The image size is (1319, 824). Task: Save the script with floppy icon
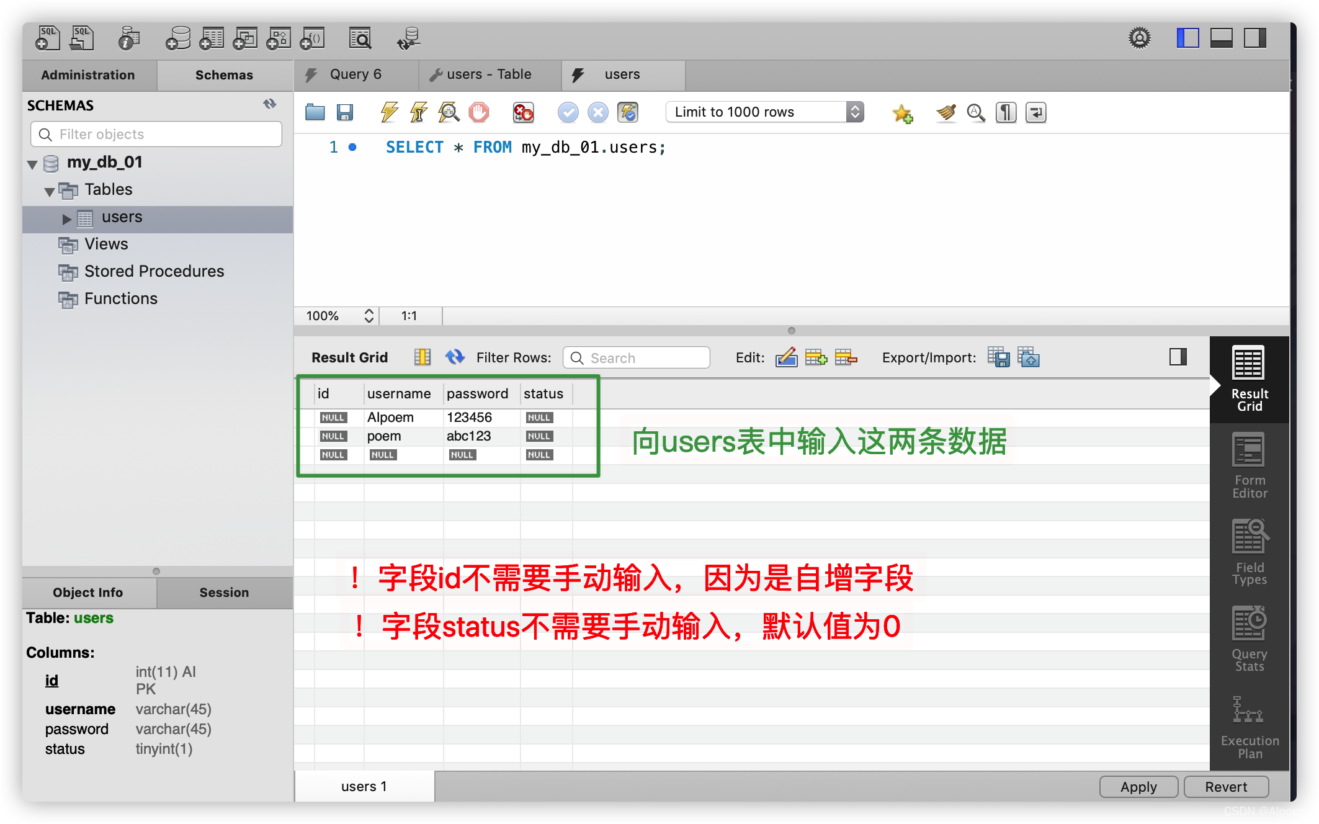coord(345,112)
